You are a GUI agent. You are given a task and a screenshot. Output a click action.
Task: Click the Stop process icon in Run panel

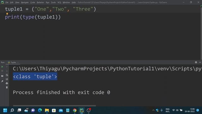click(2, 71)
